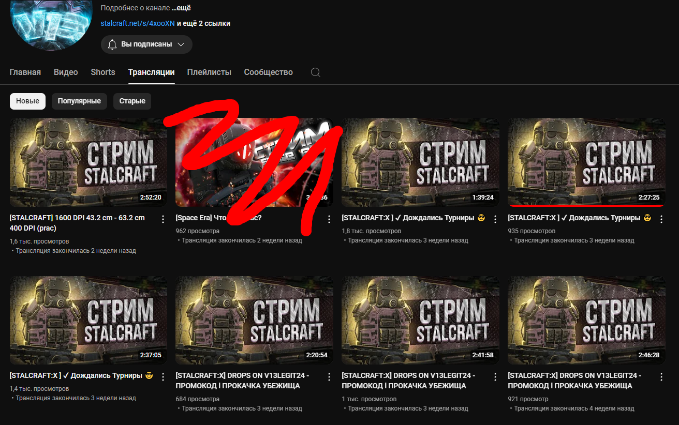Image resolution: width=679 pixels, height=425 pixels.
Task: Show options for the 1 тыс. просмотров stream
Action: coord(495,377)
